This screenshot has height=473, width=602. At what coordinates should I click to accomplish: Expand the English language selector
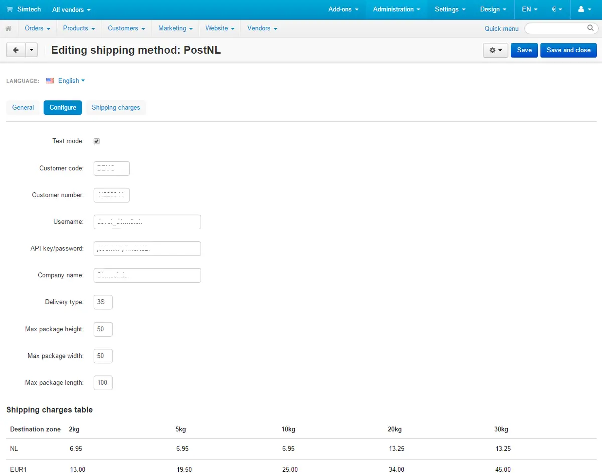[72, 81]
